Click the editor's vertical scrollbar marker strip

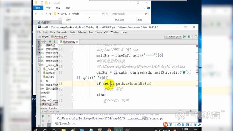click(197, 77)
